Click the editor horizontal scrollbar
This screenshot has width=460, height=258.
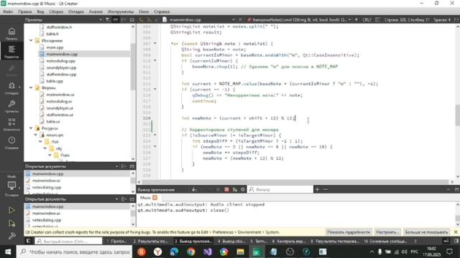click(x=295, y=182)
